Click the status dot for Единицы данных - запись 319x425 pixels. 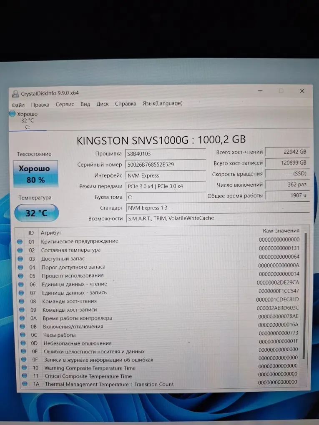pos(21,293)
